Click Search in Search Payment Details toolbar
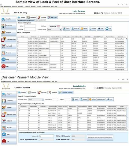Image resolution: width=129 pixels, height=146 pixels. pyautogui.click(x=75, y=99)
